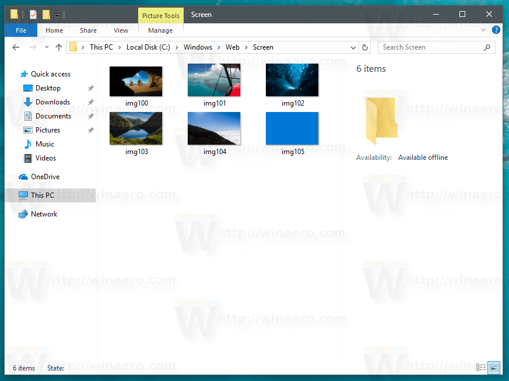The width and height of the screenshot is (509, 381).
Task: Open the recent locations dropdown arrow
Action: tap(47, 47)
